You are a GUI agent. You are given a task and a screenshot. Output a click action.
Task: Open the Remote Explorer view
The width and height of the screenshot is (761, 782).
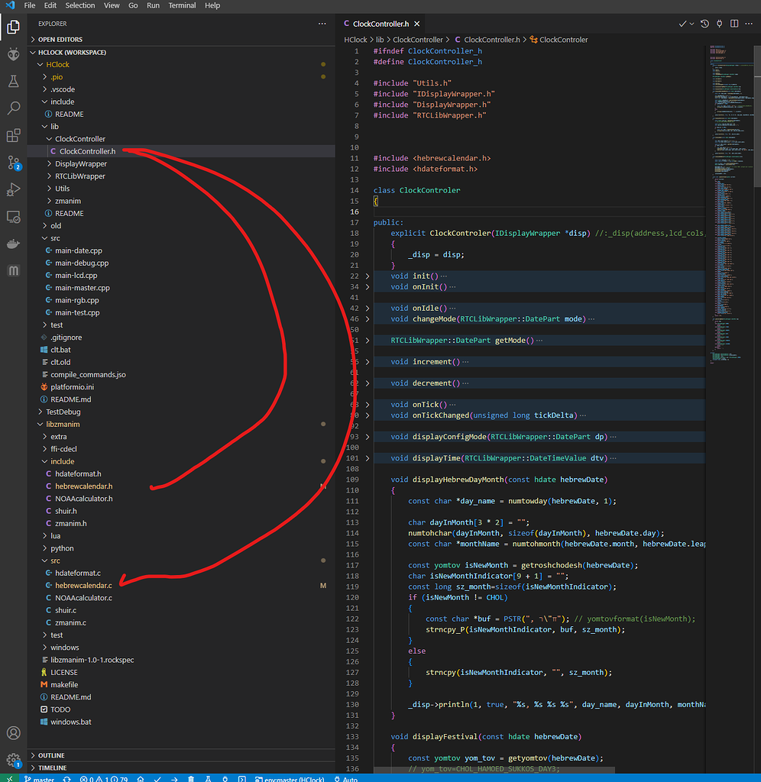click(14, 217)
